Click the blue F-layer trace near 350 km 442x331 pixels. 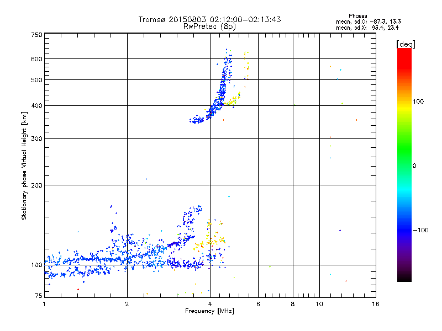tap(197, 120)
